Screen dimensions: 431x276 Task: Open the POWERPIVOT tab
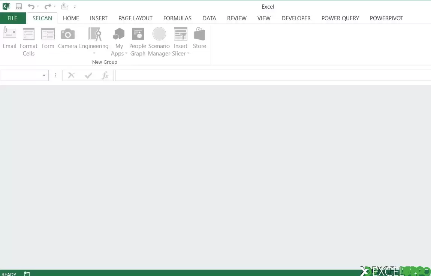386,18
